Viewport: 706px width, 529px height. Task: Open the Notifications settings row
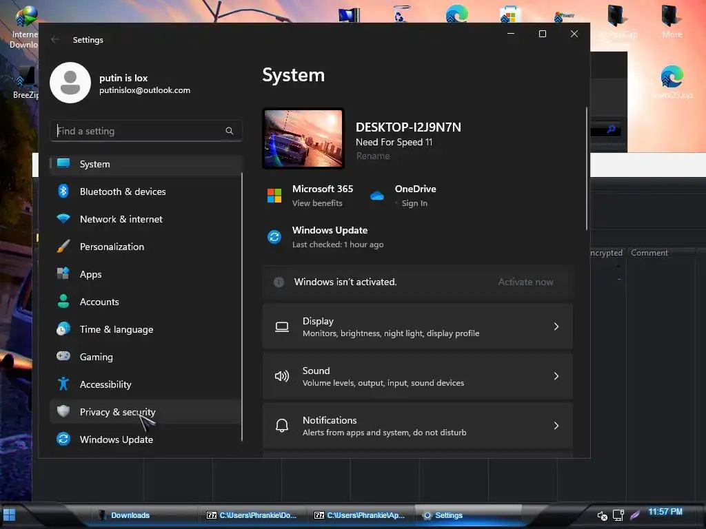(417, 426)
